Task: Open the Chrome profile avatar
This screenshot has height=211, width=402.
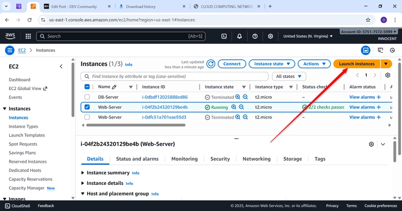Action: pos(383,20)
